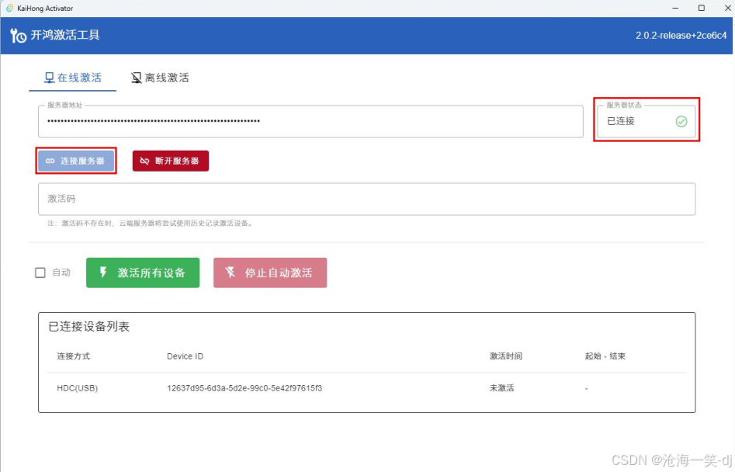
Task: Switch to the 在线激活 tab
Action: point(73,78)
